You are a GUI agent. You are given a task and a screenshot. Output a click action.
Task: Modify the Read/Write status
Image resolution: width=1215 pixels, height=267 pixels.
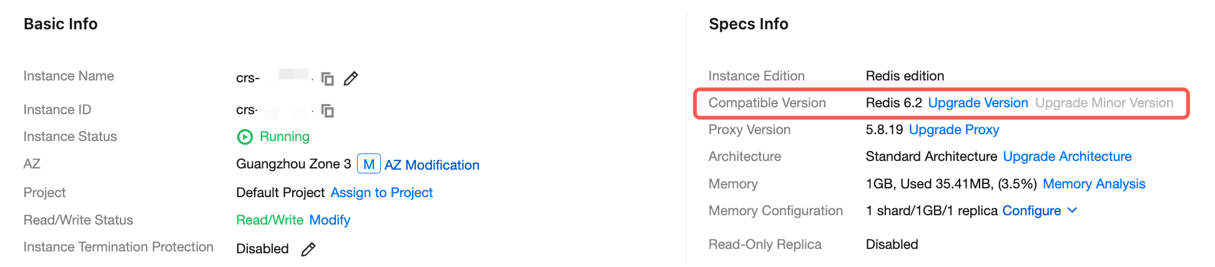pyautogui.click(x=330, y=220)
